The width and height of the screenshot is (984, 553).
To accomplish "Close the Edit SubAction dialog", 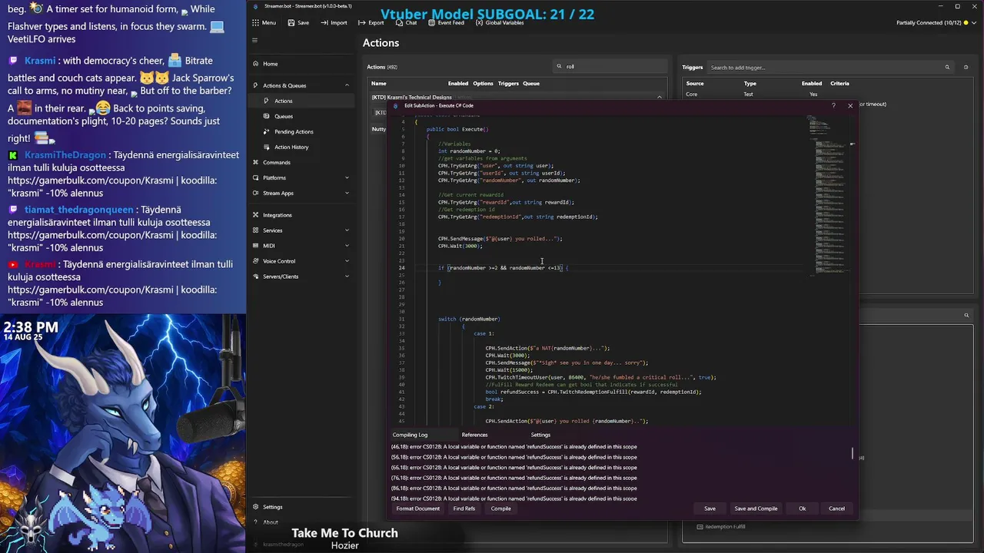I will point(850,106).
